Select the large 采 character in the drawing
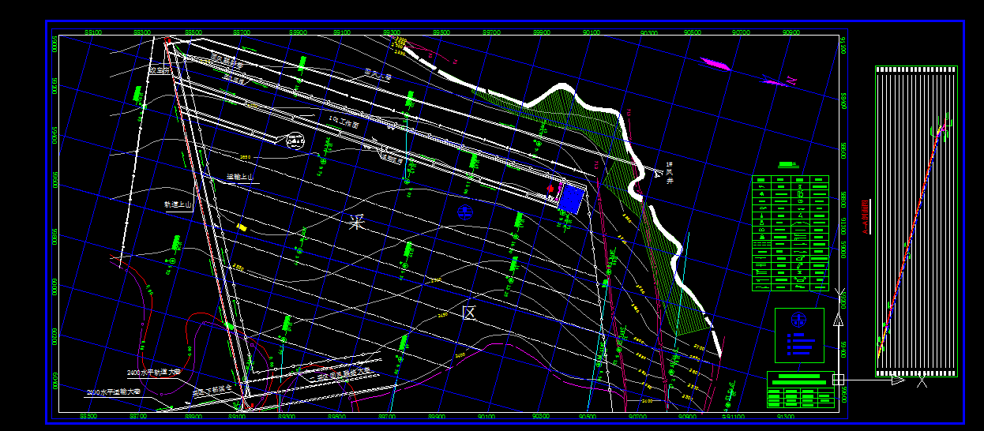The height and width of the screenshot is (431, 984). [358, 223]
